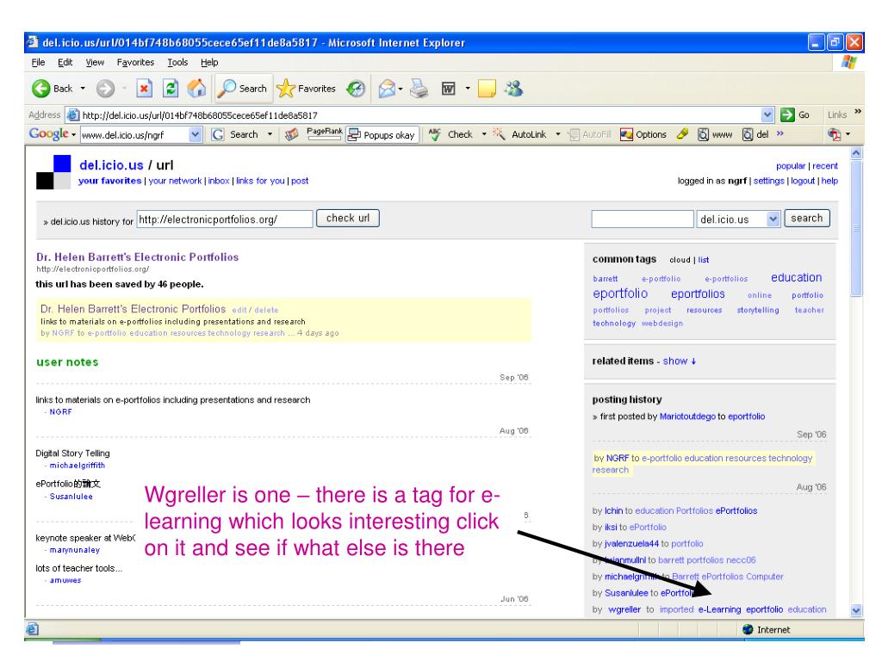Open the Google Search button dropdown arrow
The image size is (882, 661).
(270, 134)
